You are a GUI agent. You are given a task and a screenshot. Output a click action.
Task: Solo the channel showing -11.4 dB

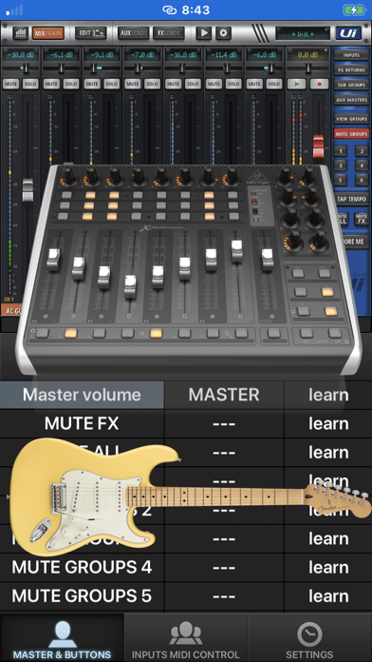click(x=233, y=84)
